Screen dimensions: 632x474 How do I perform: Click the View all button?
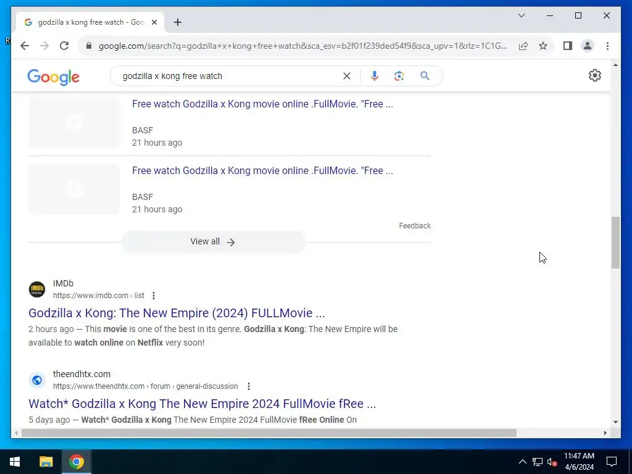pyautogui.click(x=213, y=242)
